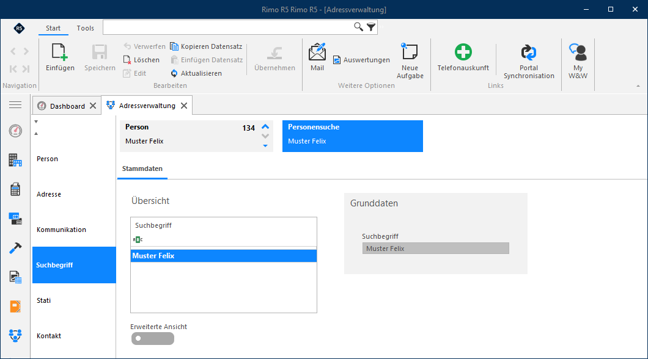Image resolution: width=648 pixels, height=359 pixels.
Task: Click the down triangle above the side list
Action: [36, 121]
